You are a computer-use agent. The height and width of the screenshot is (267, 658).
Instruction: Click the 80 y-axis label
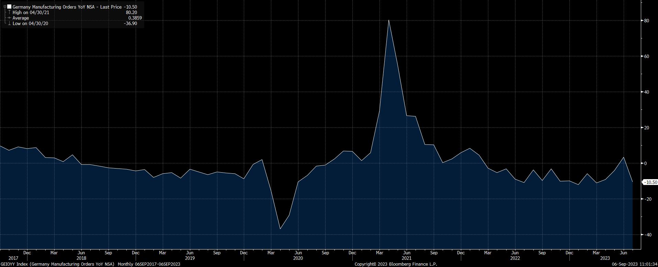pos(647,21)
